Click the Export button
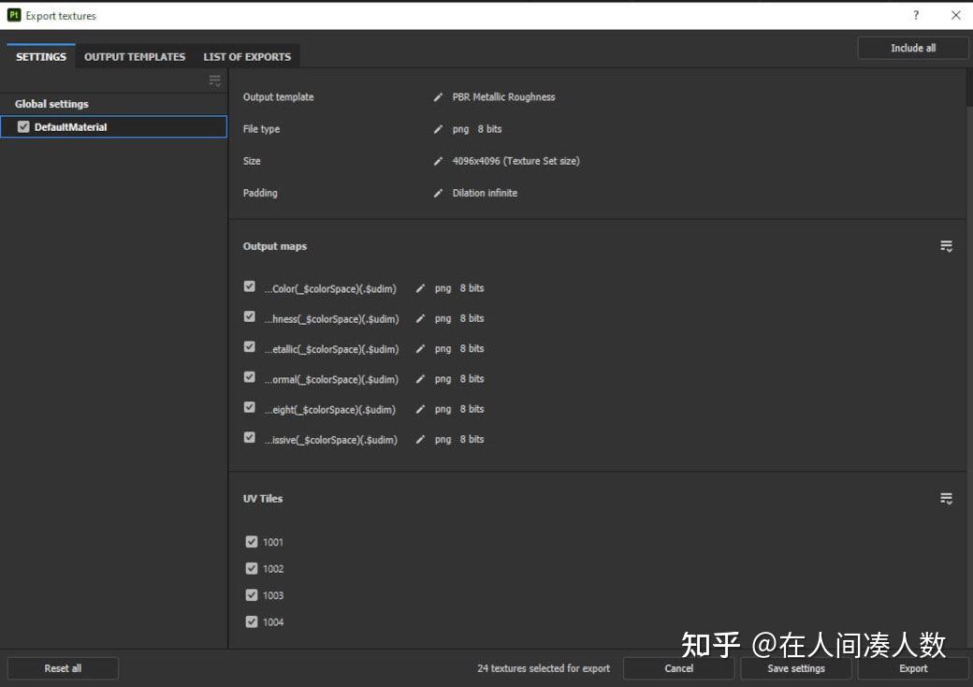 913,668
